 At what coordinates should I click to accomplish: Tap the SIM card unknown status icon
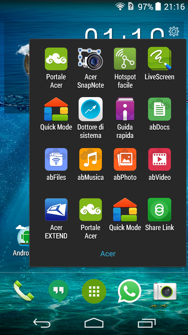(131, 6)
